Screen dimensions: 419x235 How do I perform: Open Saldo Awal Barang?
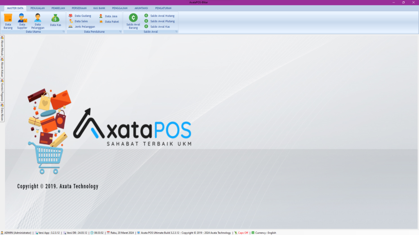pyautogui.click(x=133, y=21)
